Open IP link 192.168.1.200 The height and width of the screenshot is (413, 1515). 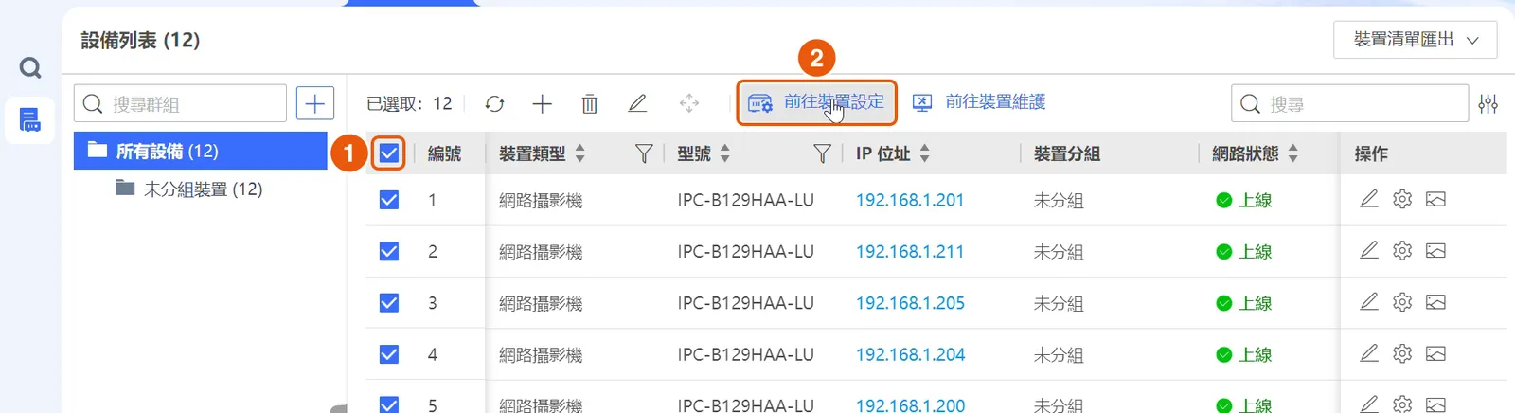[x=910, y=404]
